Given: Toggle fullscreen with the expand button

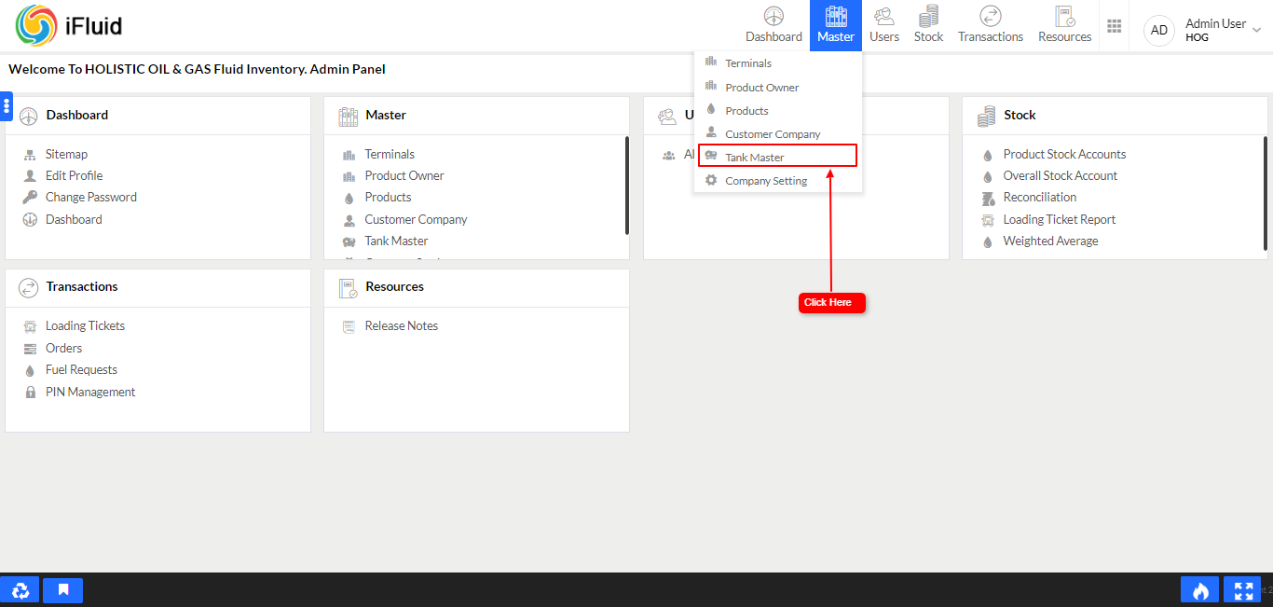Looking at the screenshot, I should (x=1242, y=590).
